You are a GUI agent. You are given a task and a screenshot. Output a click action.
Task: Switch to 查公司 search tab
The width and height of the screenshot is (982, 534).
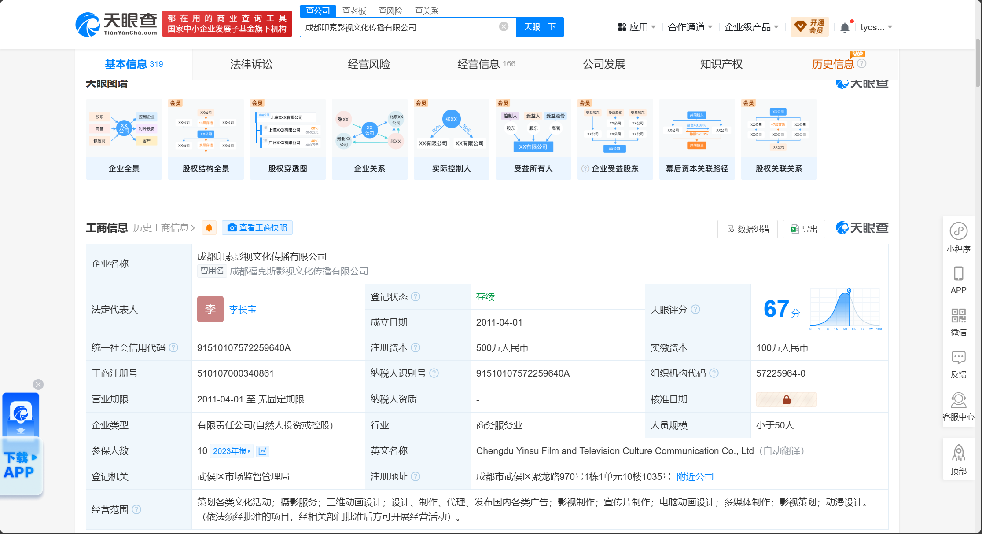[x=318, y=11]
